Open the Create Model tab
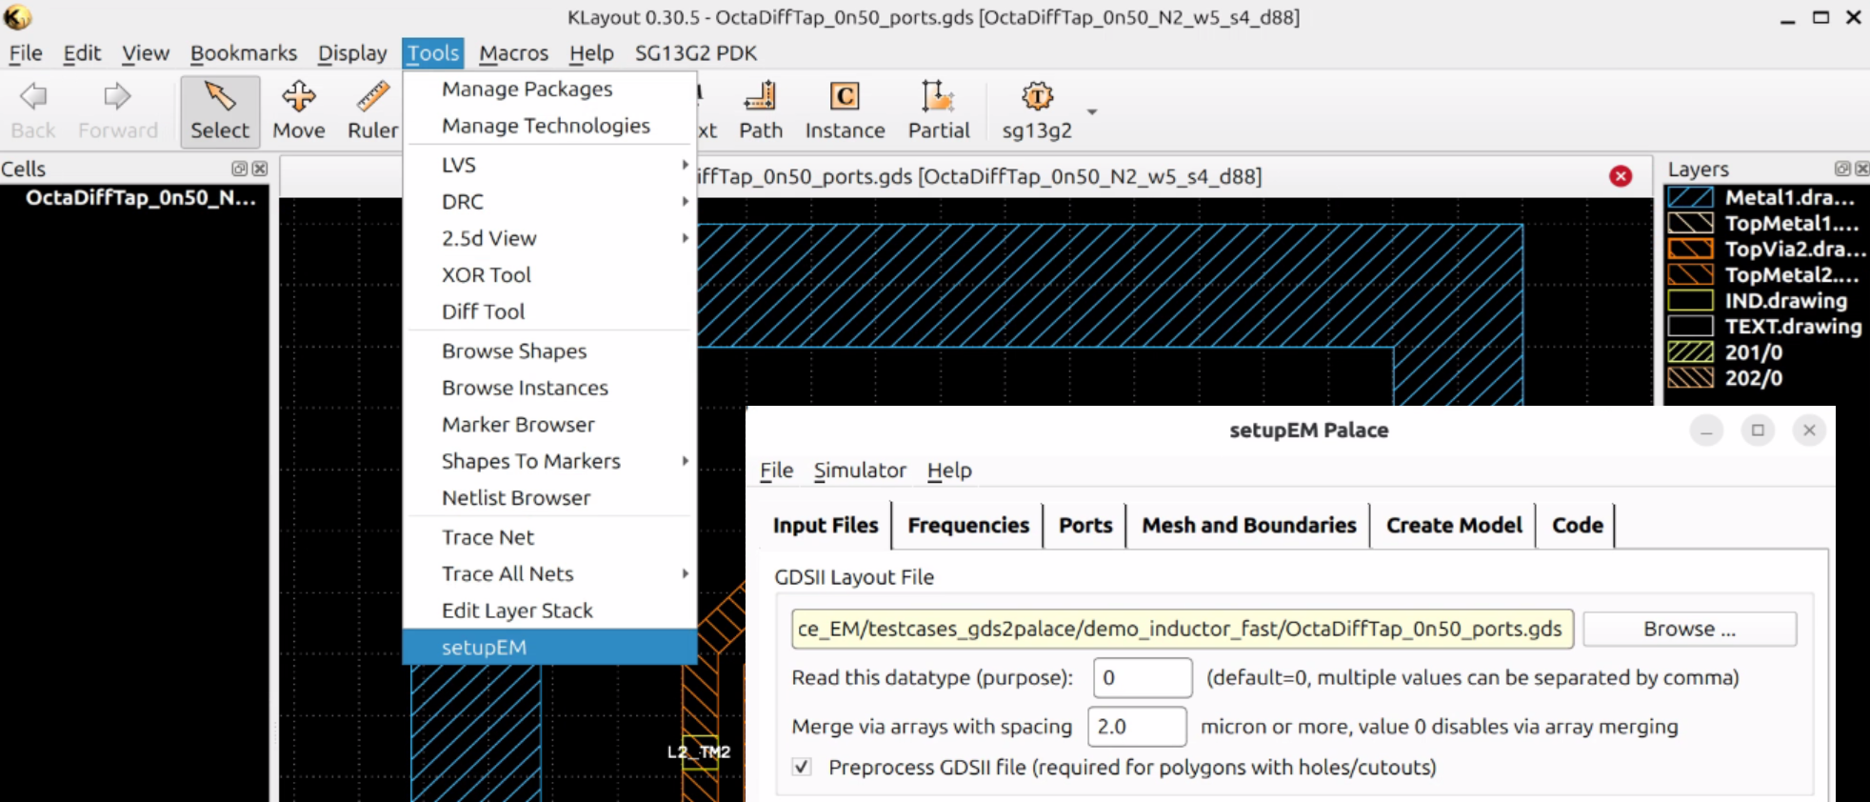The width and height of the screenshot is (1870, 802). 1454,526
